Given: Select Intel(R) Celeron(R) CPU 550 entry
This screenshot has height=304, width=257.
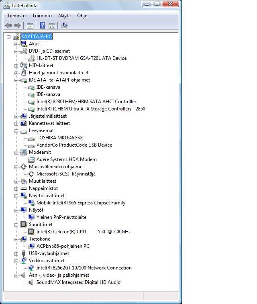Looking at the screenshot, I should (x=84, y=232).
